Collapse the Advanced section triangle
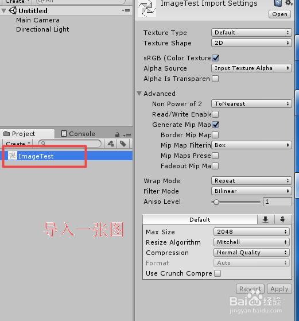The height and width of the screenshot is (321, 299). click(x=139, y=94)
